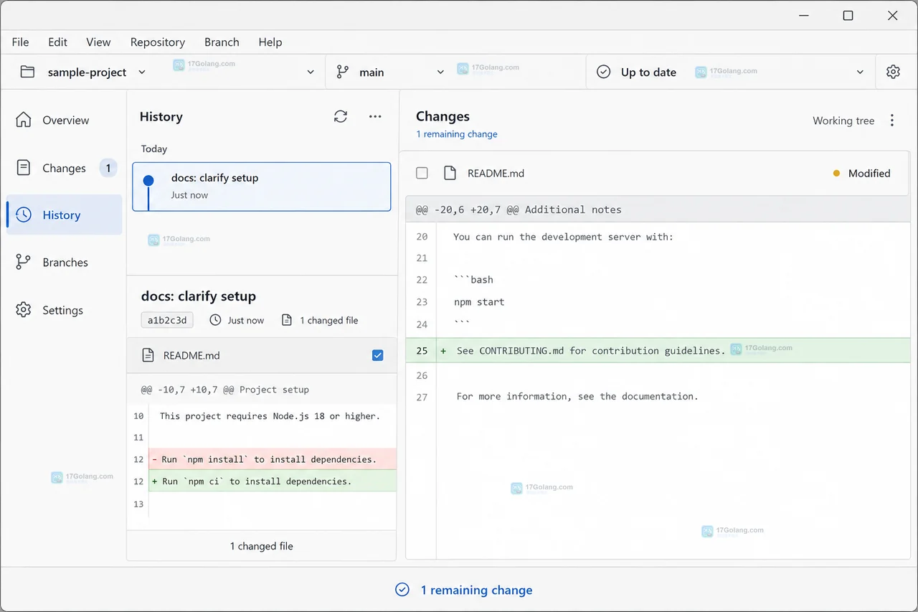Click the added 'npm ci' diff line
Screen dimensions: 918x612
(x=273, y=481)
